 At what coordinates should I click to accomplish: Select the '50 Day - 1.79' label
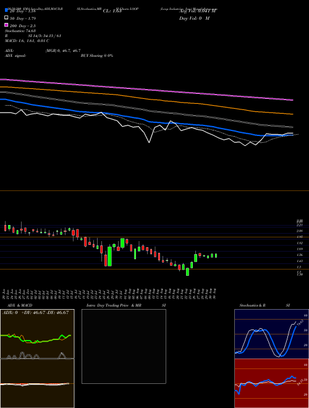(23, 19)
